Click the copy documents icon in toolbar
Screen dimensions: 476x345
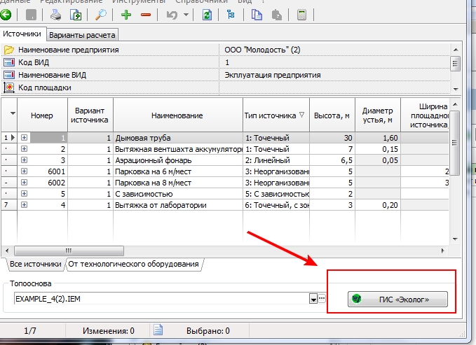pos(257,14)
